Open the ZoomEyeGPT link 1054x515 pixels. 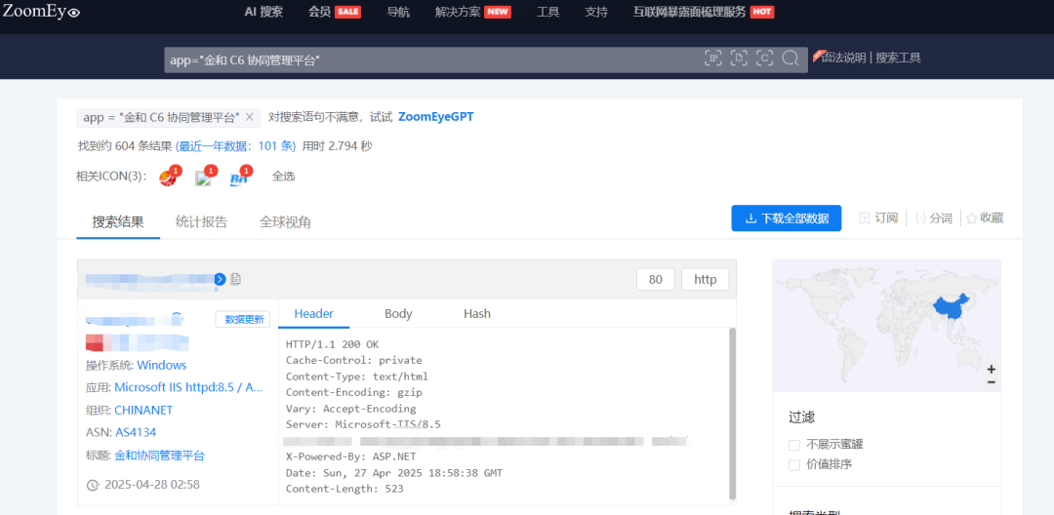coord(435,117)
